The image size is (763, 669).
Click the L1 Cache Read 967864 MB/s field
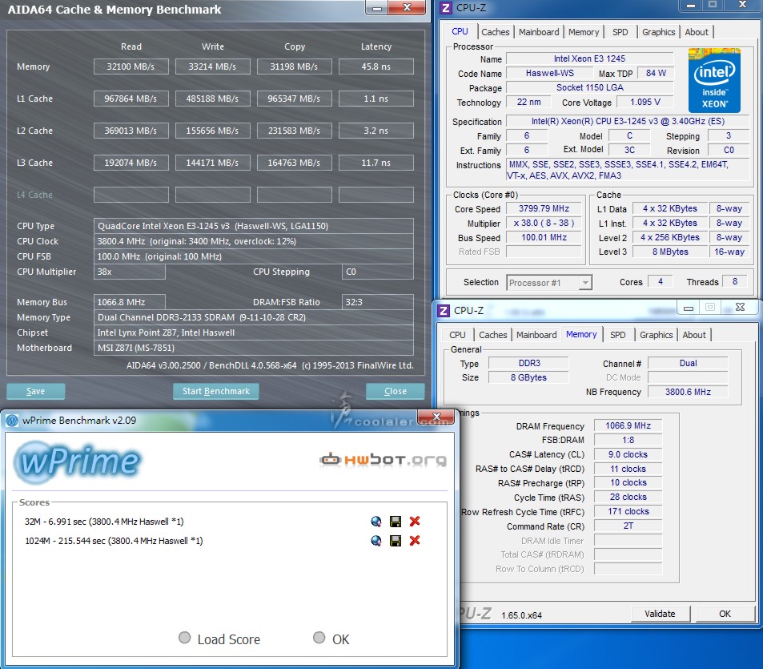click(x=131, y=99)
